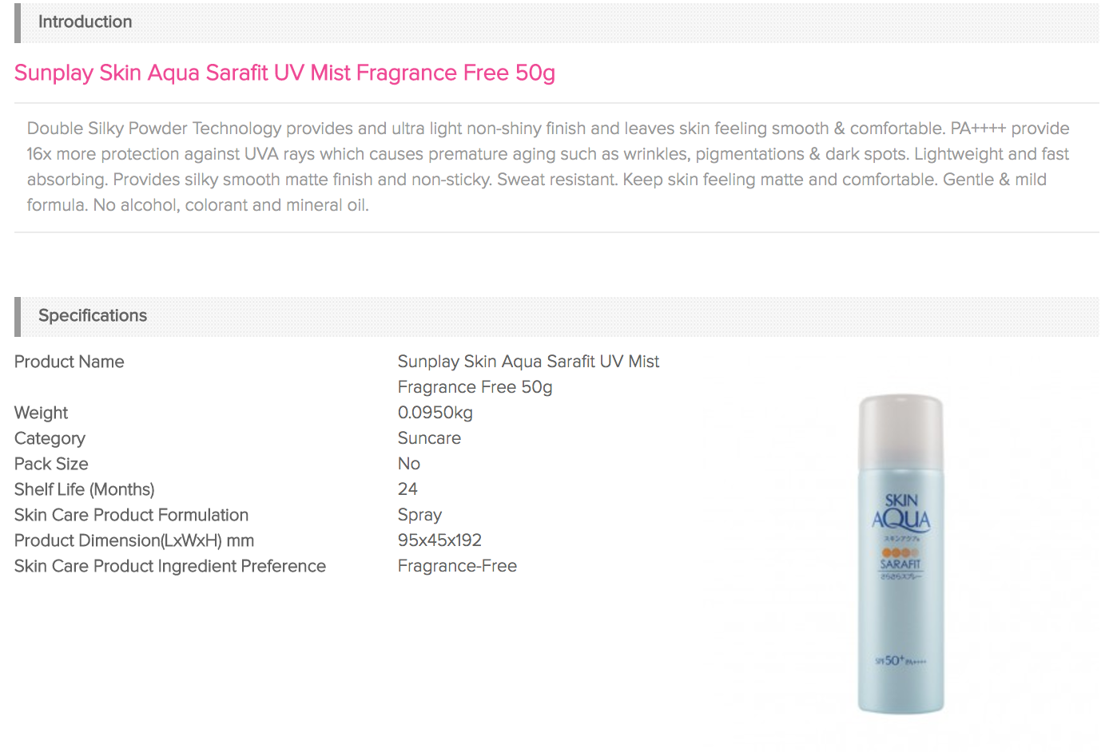Click the Shelf Life (Months) label
Image resolution: width=1117 pixels, height=752 pixels.
coord(85,489)
